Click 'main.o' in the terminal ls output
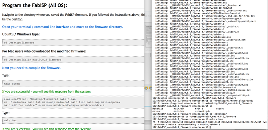The width and height of the screenshot is (268, 130). (x=199, y=109)
